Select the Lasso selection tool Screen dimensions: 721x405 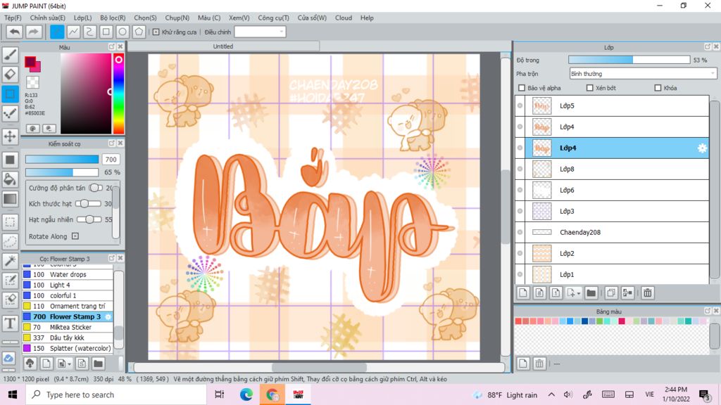click(x=10, y=241)
